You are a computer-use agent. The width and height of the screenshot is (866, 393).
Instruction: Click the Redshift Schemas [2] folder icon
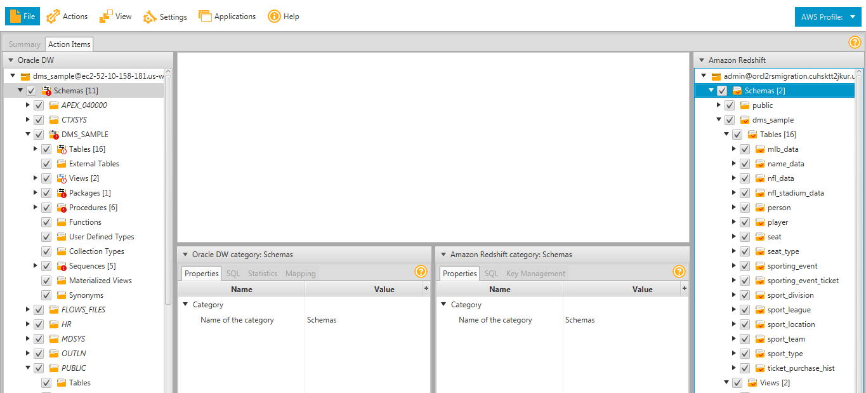pyautogui.click(x=737, y=91)
